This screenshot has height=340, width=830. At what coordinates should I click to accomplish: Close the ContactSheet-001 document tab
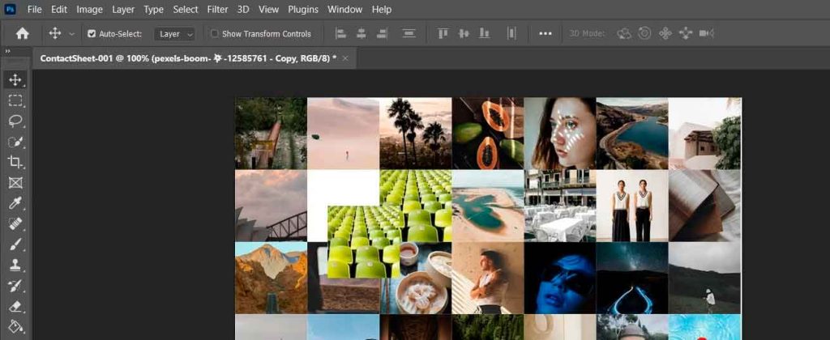pyautogui.click(x=345, y=59)
